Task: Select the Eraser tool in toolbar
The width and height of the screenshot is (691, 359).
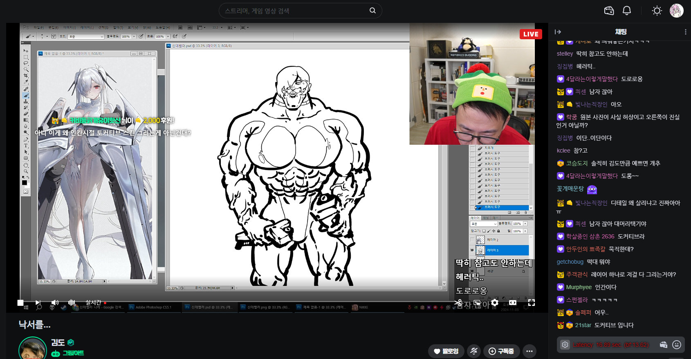Action: point(26,114)
